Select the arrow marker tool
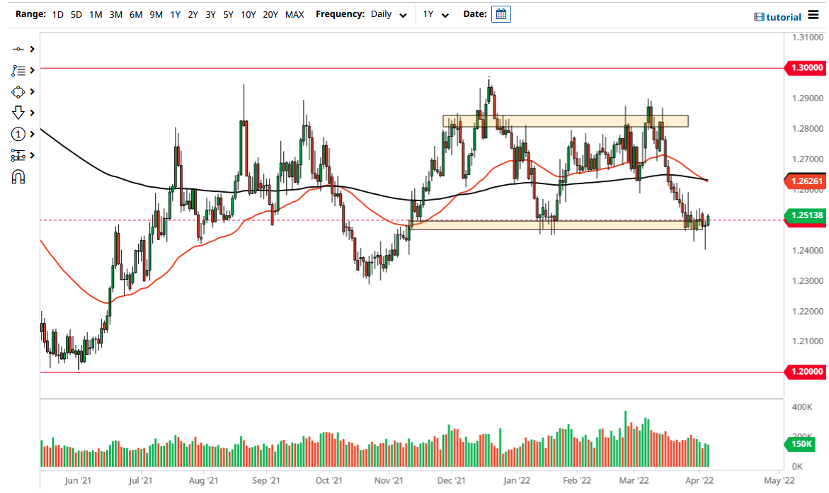The image size is (829, 493). coord(19,112)
